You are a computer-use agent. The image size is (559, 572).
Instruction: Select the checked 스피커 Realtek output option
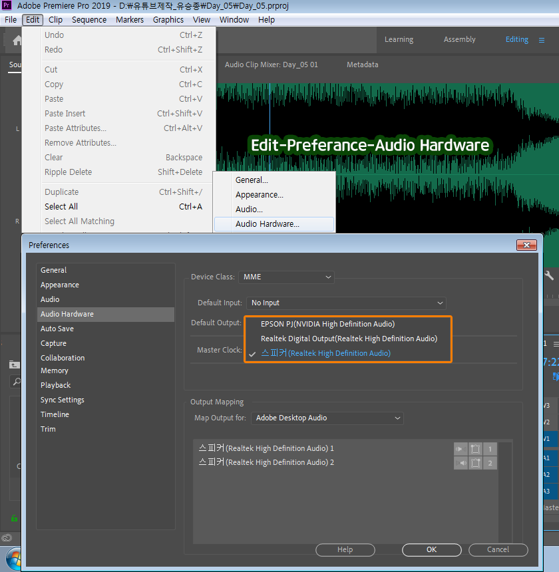tap(325, 353)
